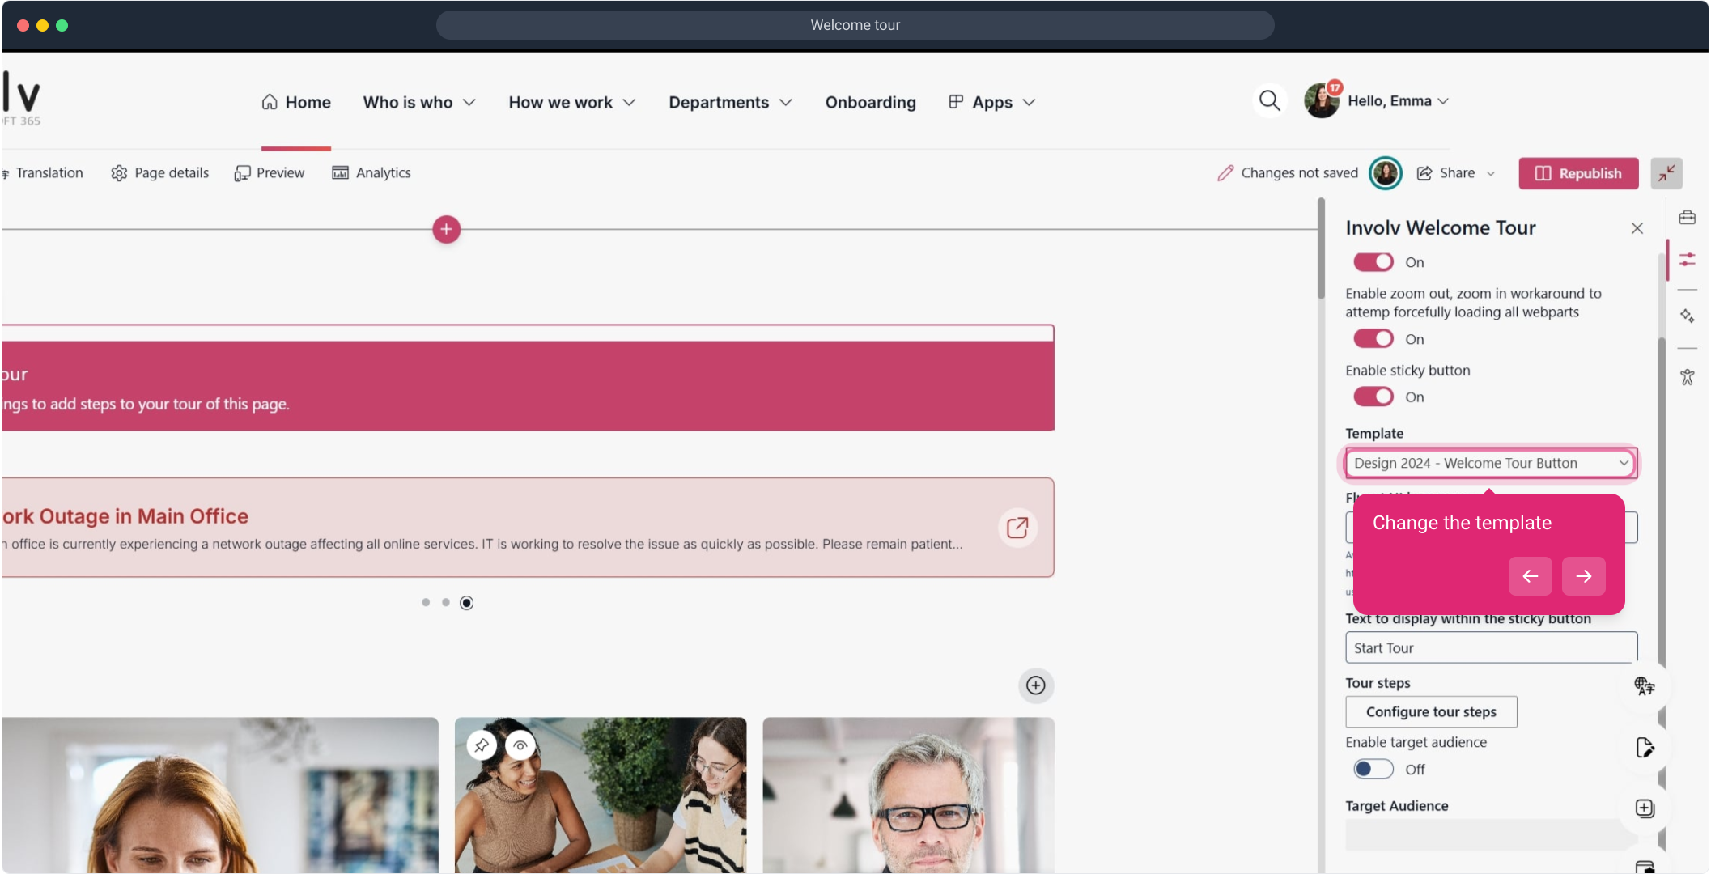Close the Involv Welcome Tour panel
Screen dimensions: 1711x874
[x=1637, y=228]
